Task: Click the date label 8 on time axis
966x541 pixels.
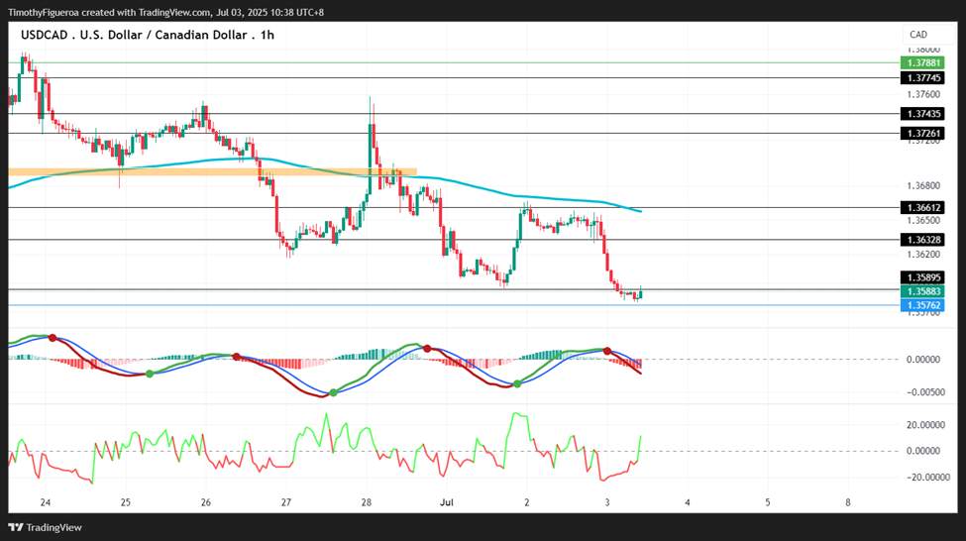Action: coord(848,502)
